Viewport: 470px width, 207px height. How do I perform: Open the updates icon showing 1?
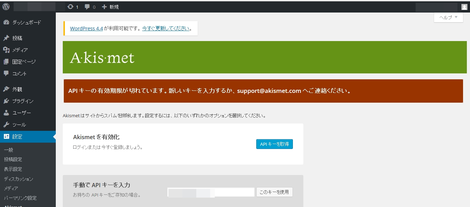(x=73, y=7)
